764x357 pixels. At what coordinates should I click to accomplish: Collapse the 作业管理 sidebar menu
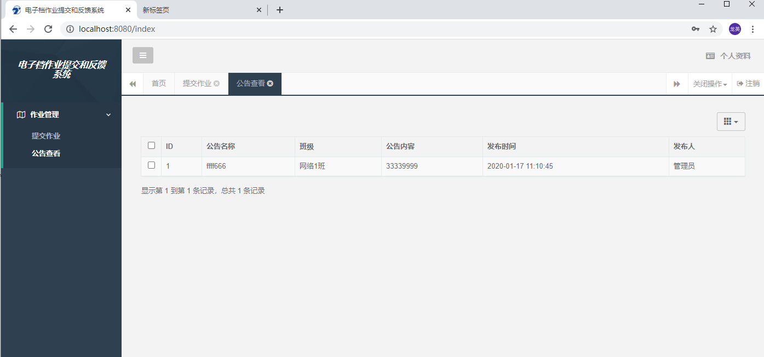click(62, 114)
